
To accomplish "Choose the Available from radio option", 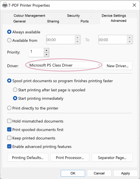I will 9,40.
